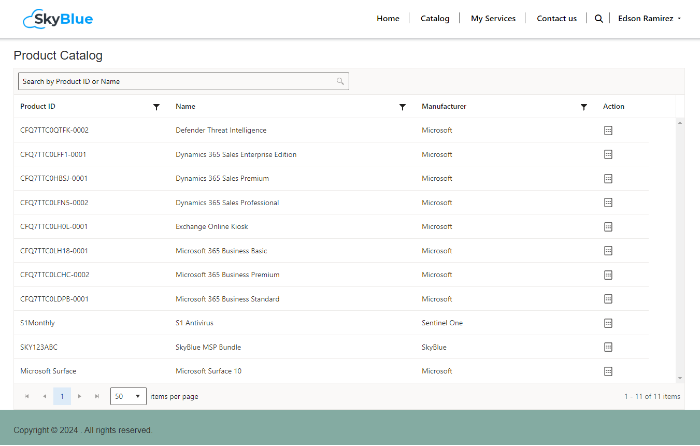Image resolution: width=700 pixels, height=446 pixels.
Task: Open action icon for Defender Threat Intelligence
Action: [608, 131]
